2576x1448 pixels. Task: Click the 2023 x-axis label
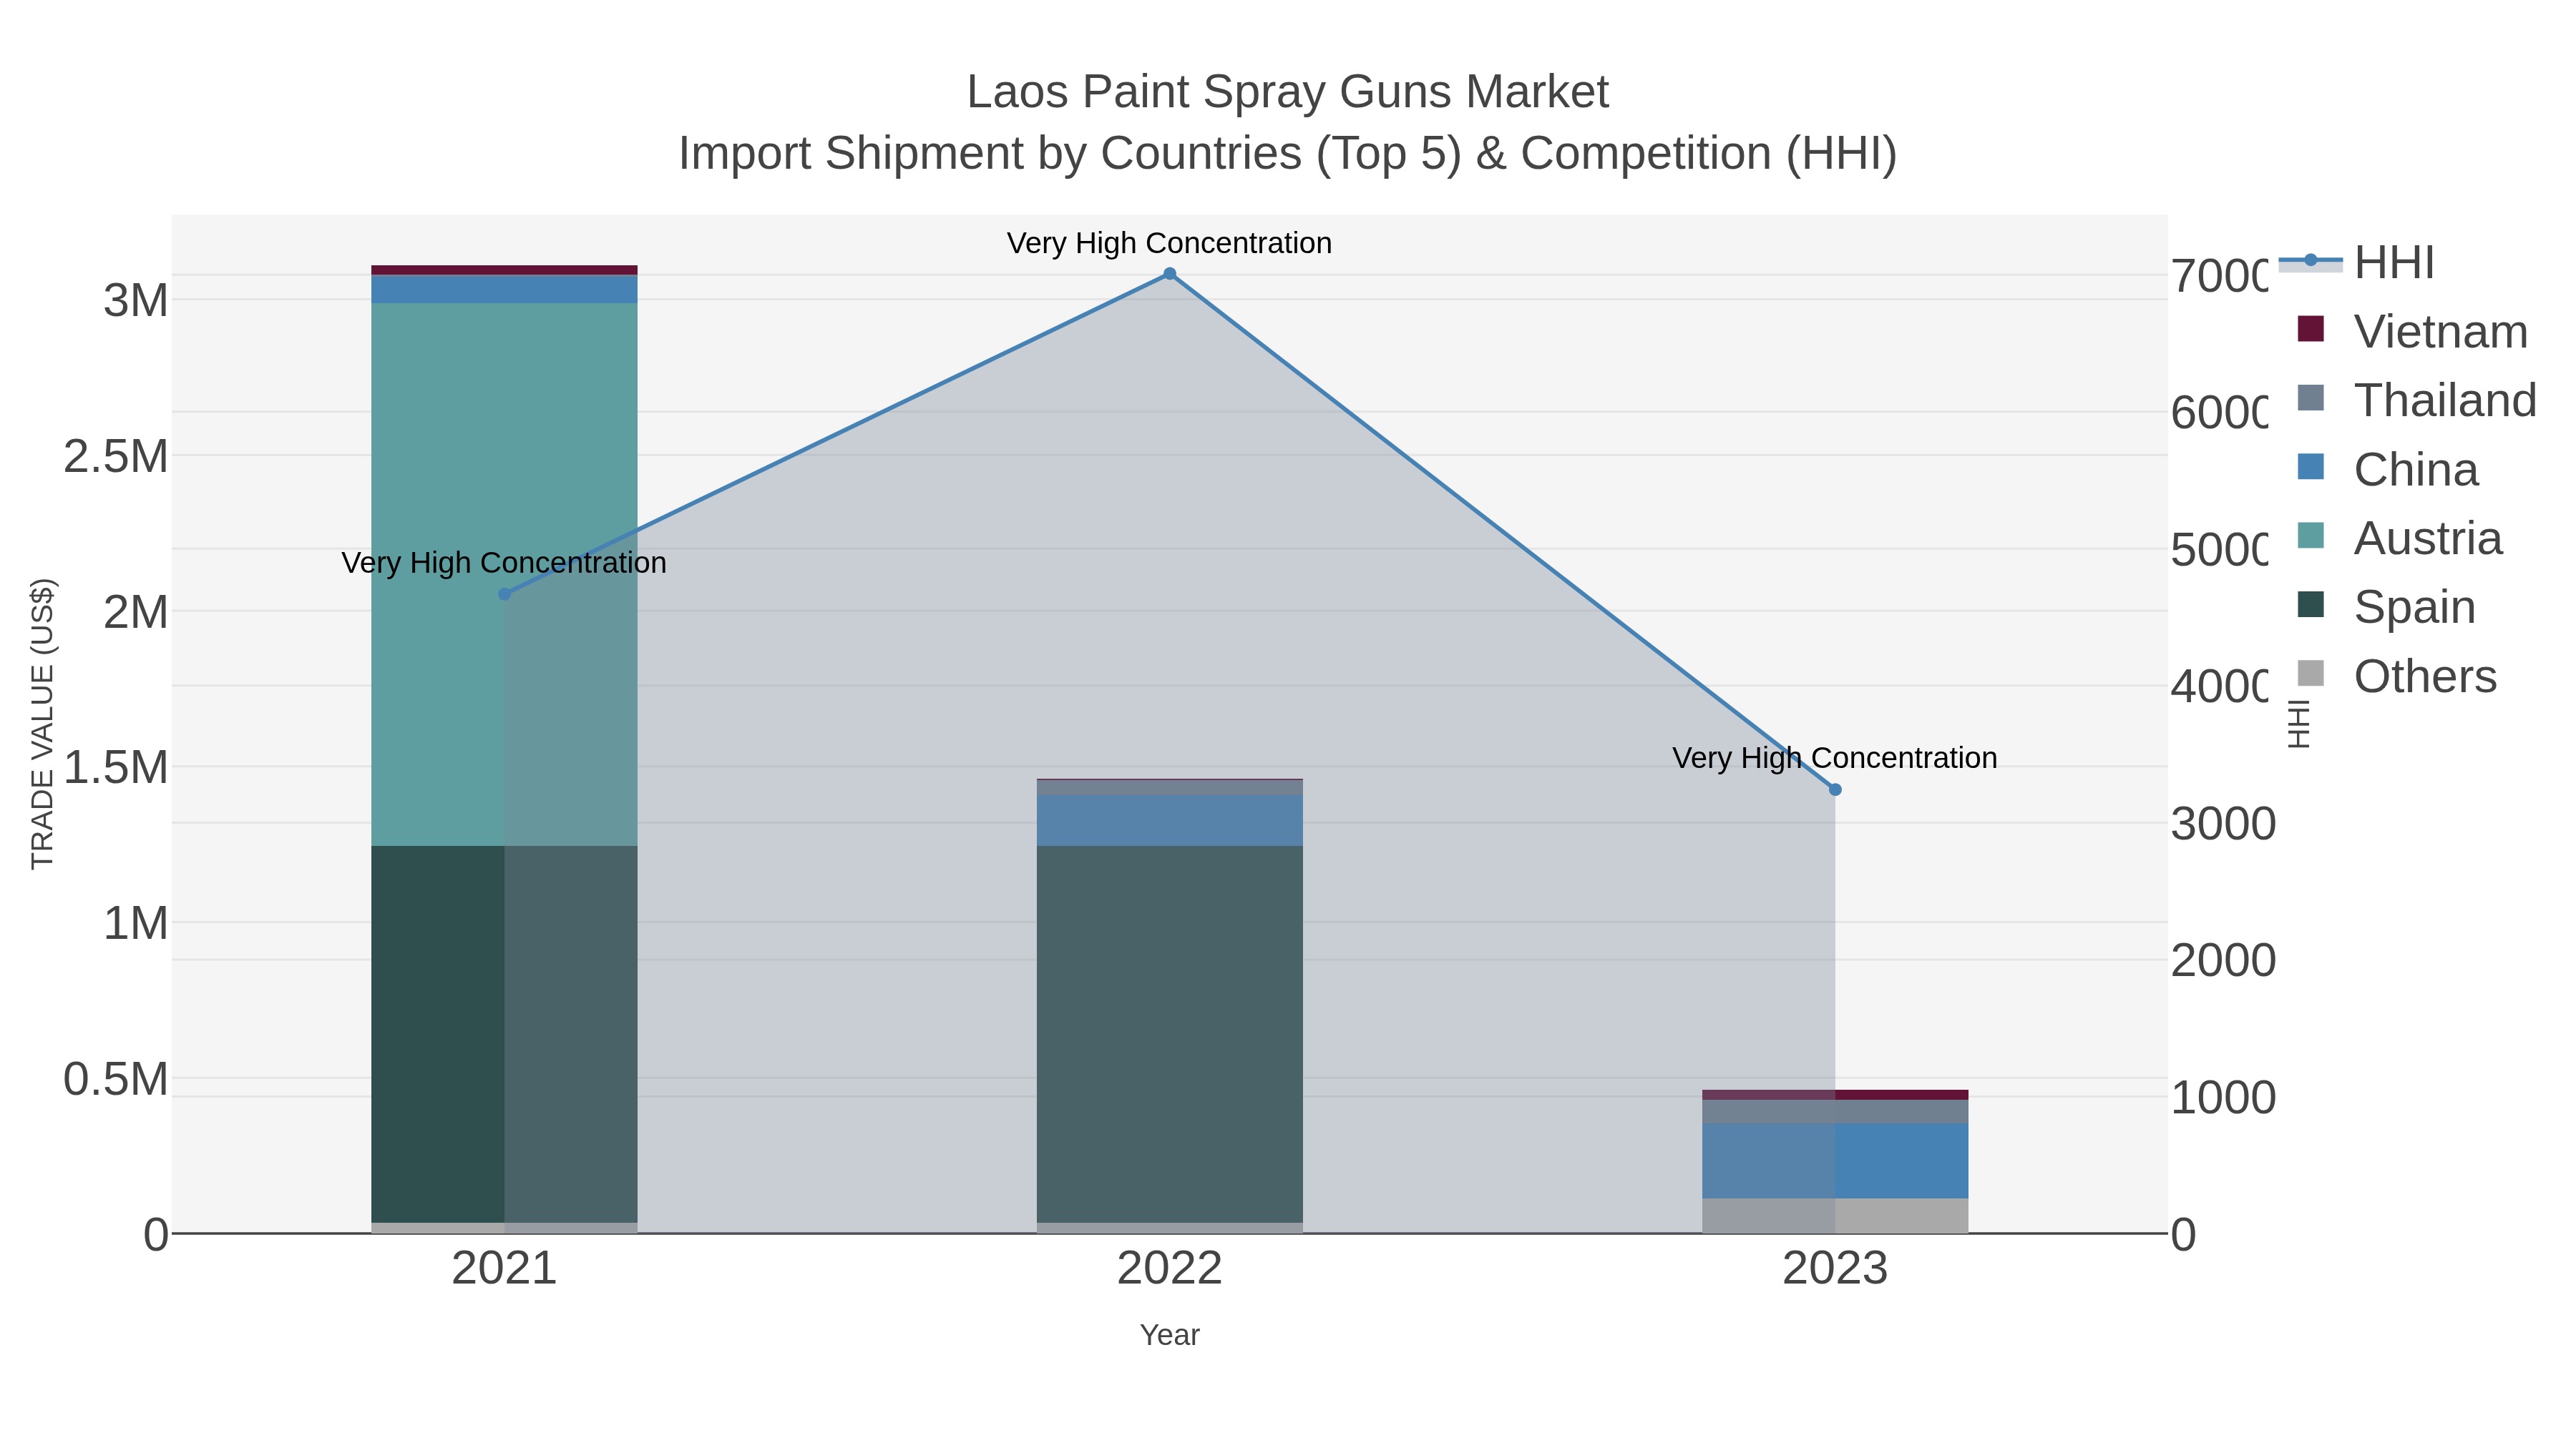tap(1835, 1269)
